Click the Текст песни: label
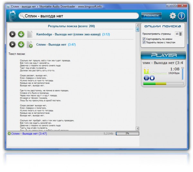The height and width of the screenshot is (172, 193). click(17, 54)
